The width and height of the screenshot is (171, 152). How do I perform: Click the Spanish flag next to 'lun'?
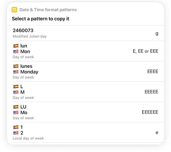tap(16, 46)
